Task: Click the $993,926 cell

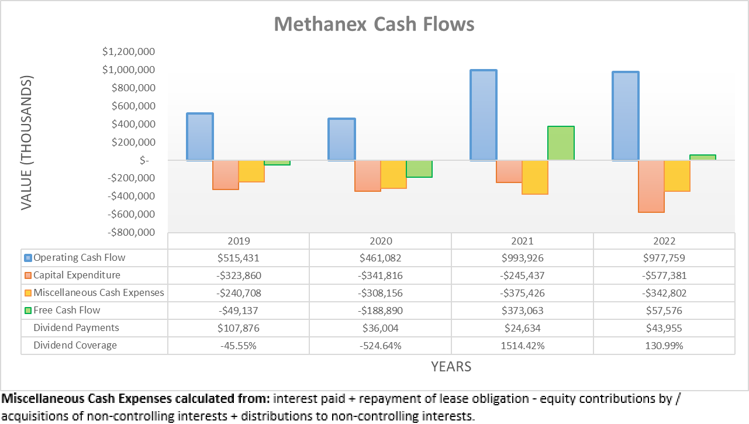Action: (x=522, y=258)
